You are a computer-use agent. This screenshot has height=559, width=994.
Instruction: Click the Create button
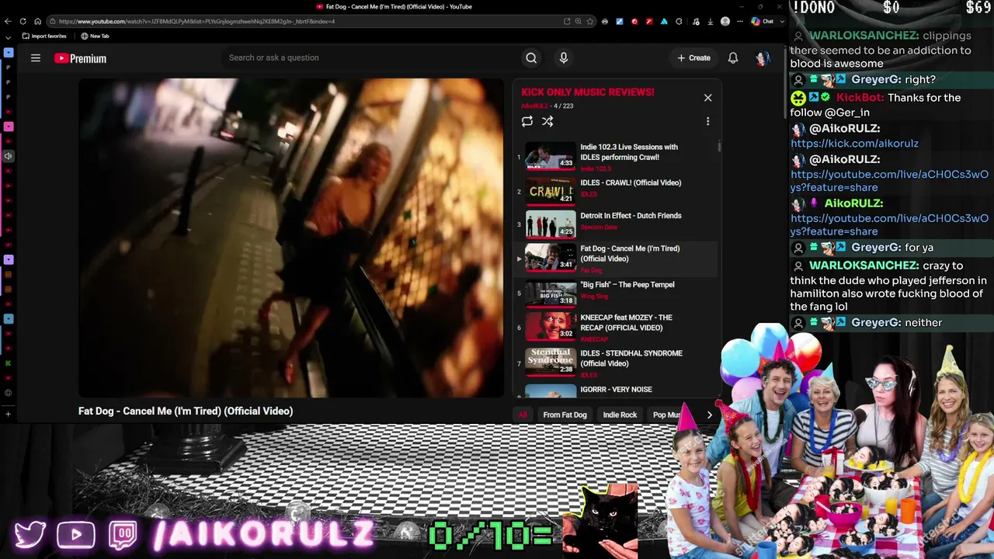coord(693,58)
